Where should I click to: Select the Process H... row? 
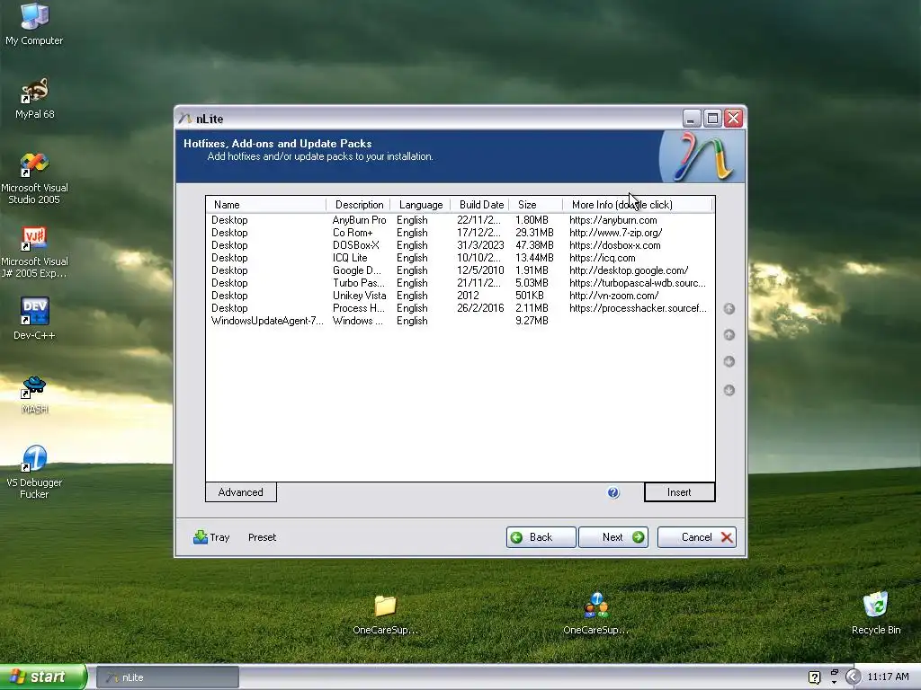tap(460, 308)
